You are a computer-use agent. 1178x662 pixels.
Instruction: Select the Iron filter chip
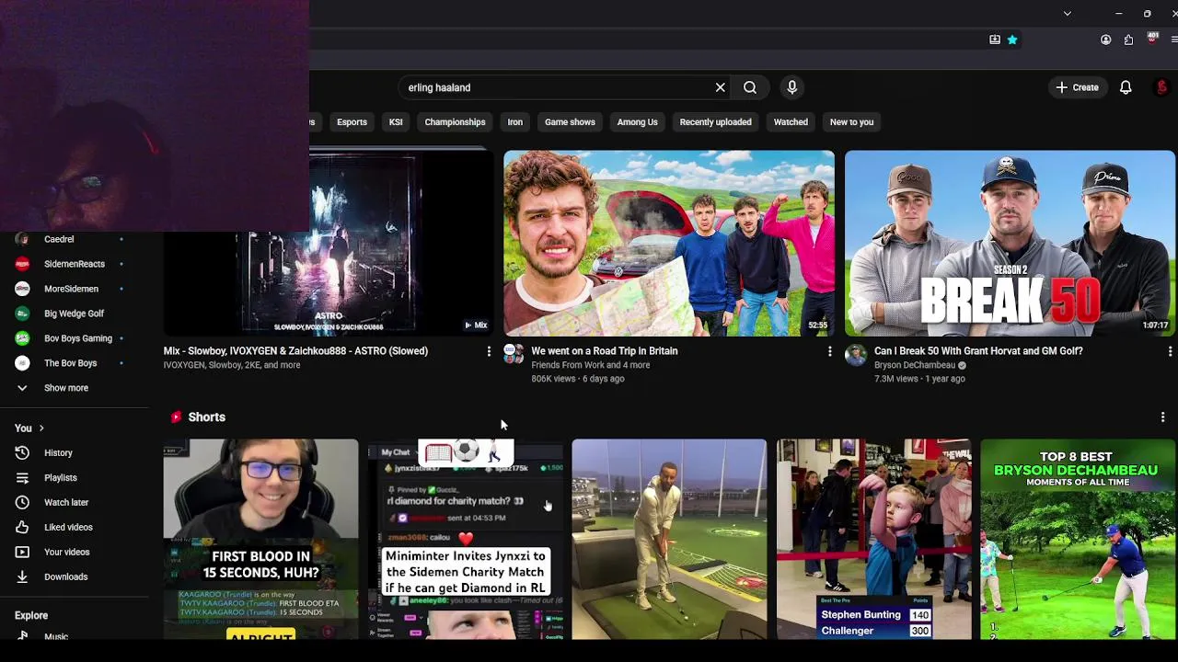tap(515, 121)
